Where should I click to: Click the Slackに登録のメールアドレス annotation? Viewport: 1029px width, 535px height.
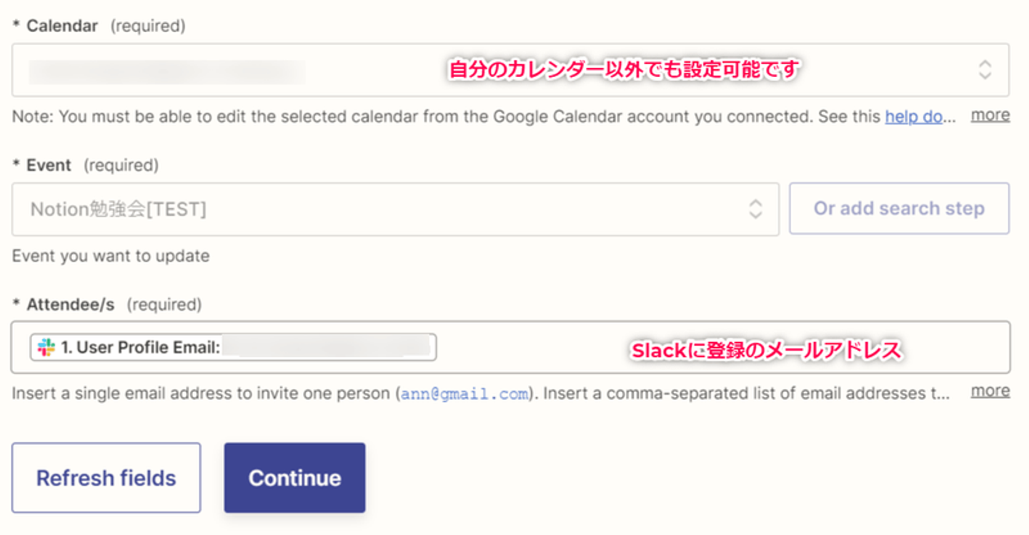click(765, 351)
